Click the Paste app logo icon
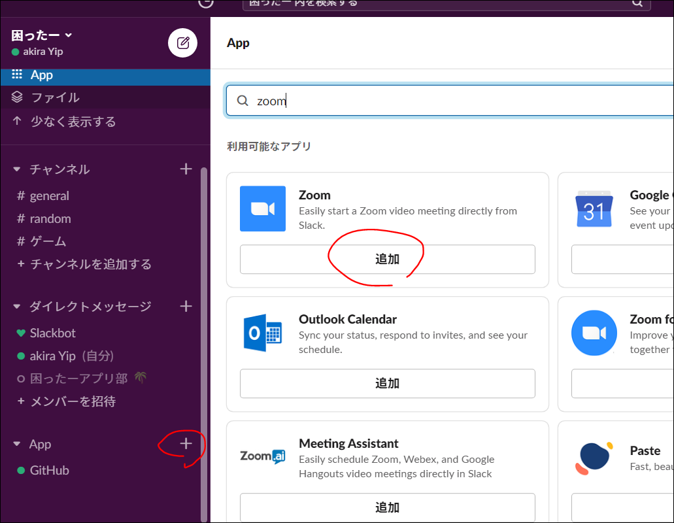 594,458
